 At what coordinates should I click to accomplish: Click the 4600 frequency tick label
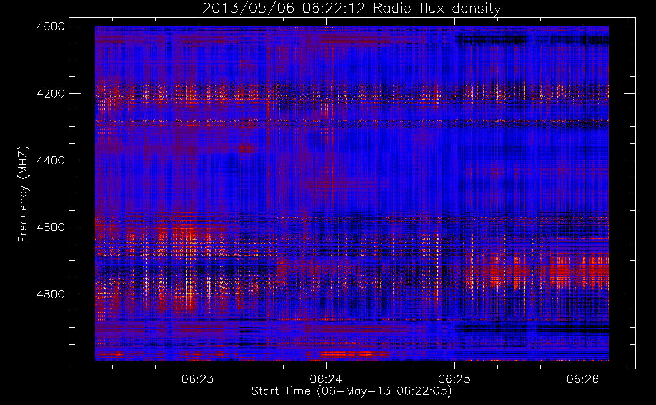point(51,227)
